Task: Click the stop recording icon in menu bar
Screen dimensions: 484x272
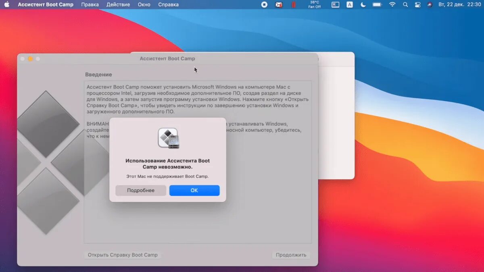Action: pos(264,5)
